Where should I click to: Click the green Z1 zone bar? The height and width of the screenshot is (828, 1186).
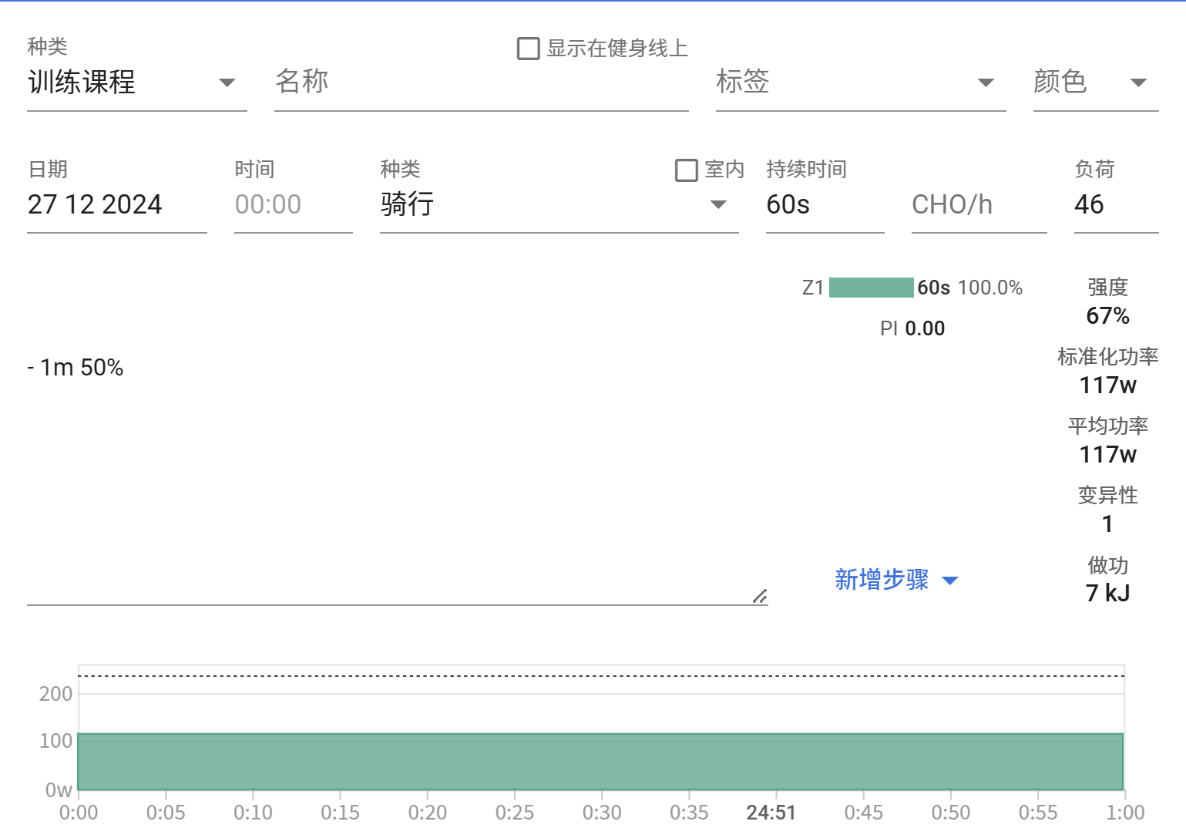coord(871,288)
